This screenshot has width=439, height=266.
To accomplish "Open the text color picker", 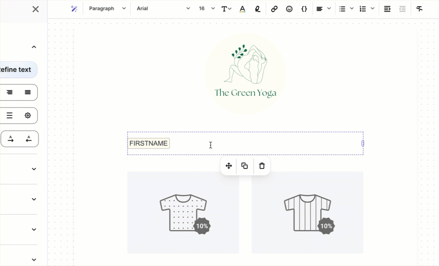I will 242,9.
